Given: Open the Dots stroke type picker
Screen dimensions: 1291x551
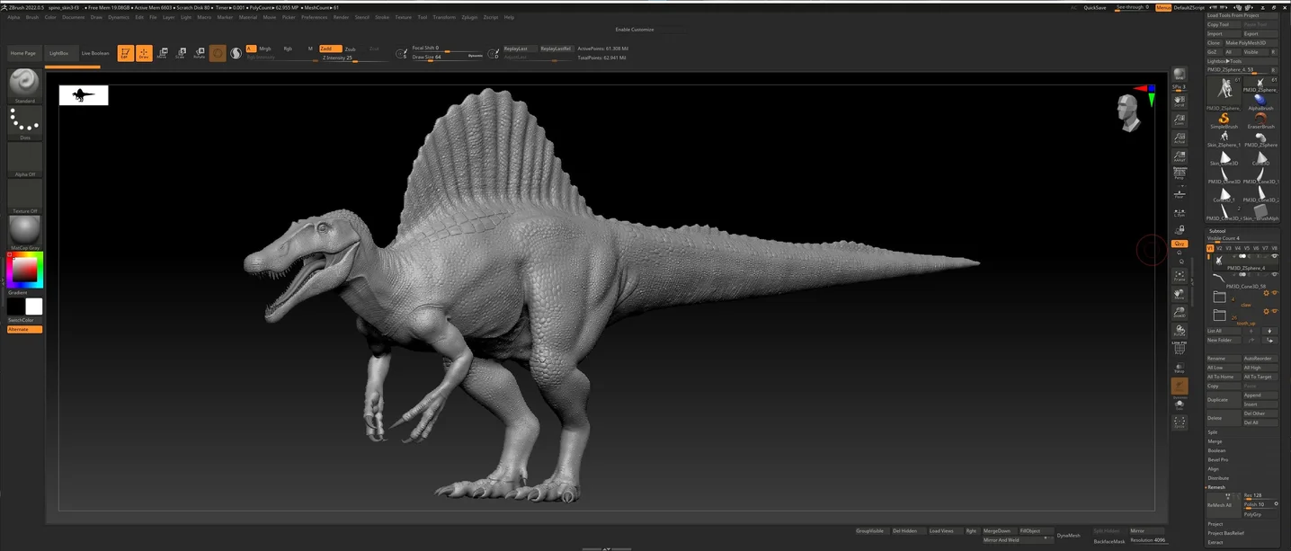Looking at the screenshot, I should pos(24,122).
